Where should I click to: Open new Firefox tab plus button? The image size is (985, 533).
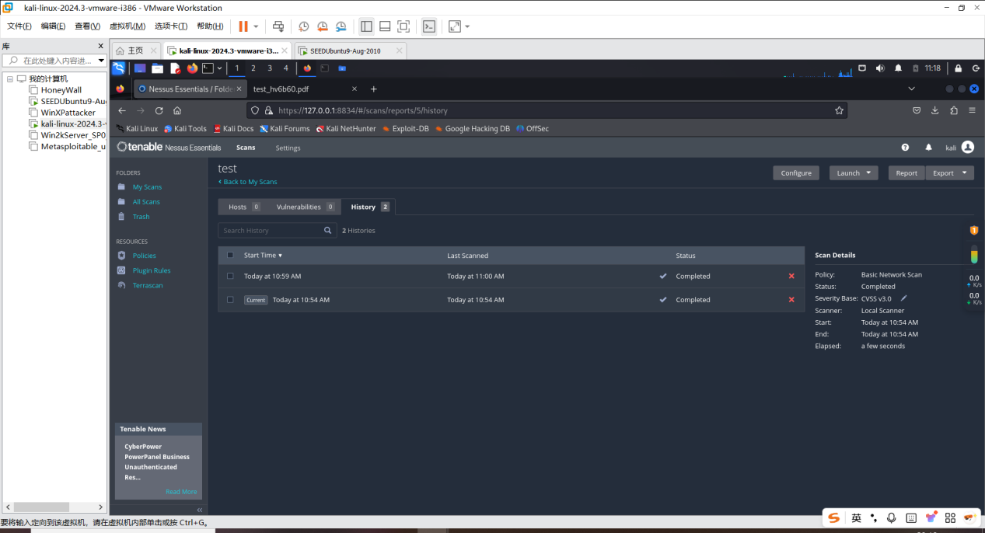click(x=374, y=89)
